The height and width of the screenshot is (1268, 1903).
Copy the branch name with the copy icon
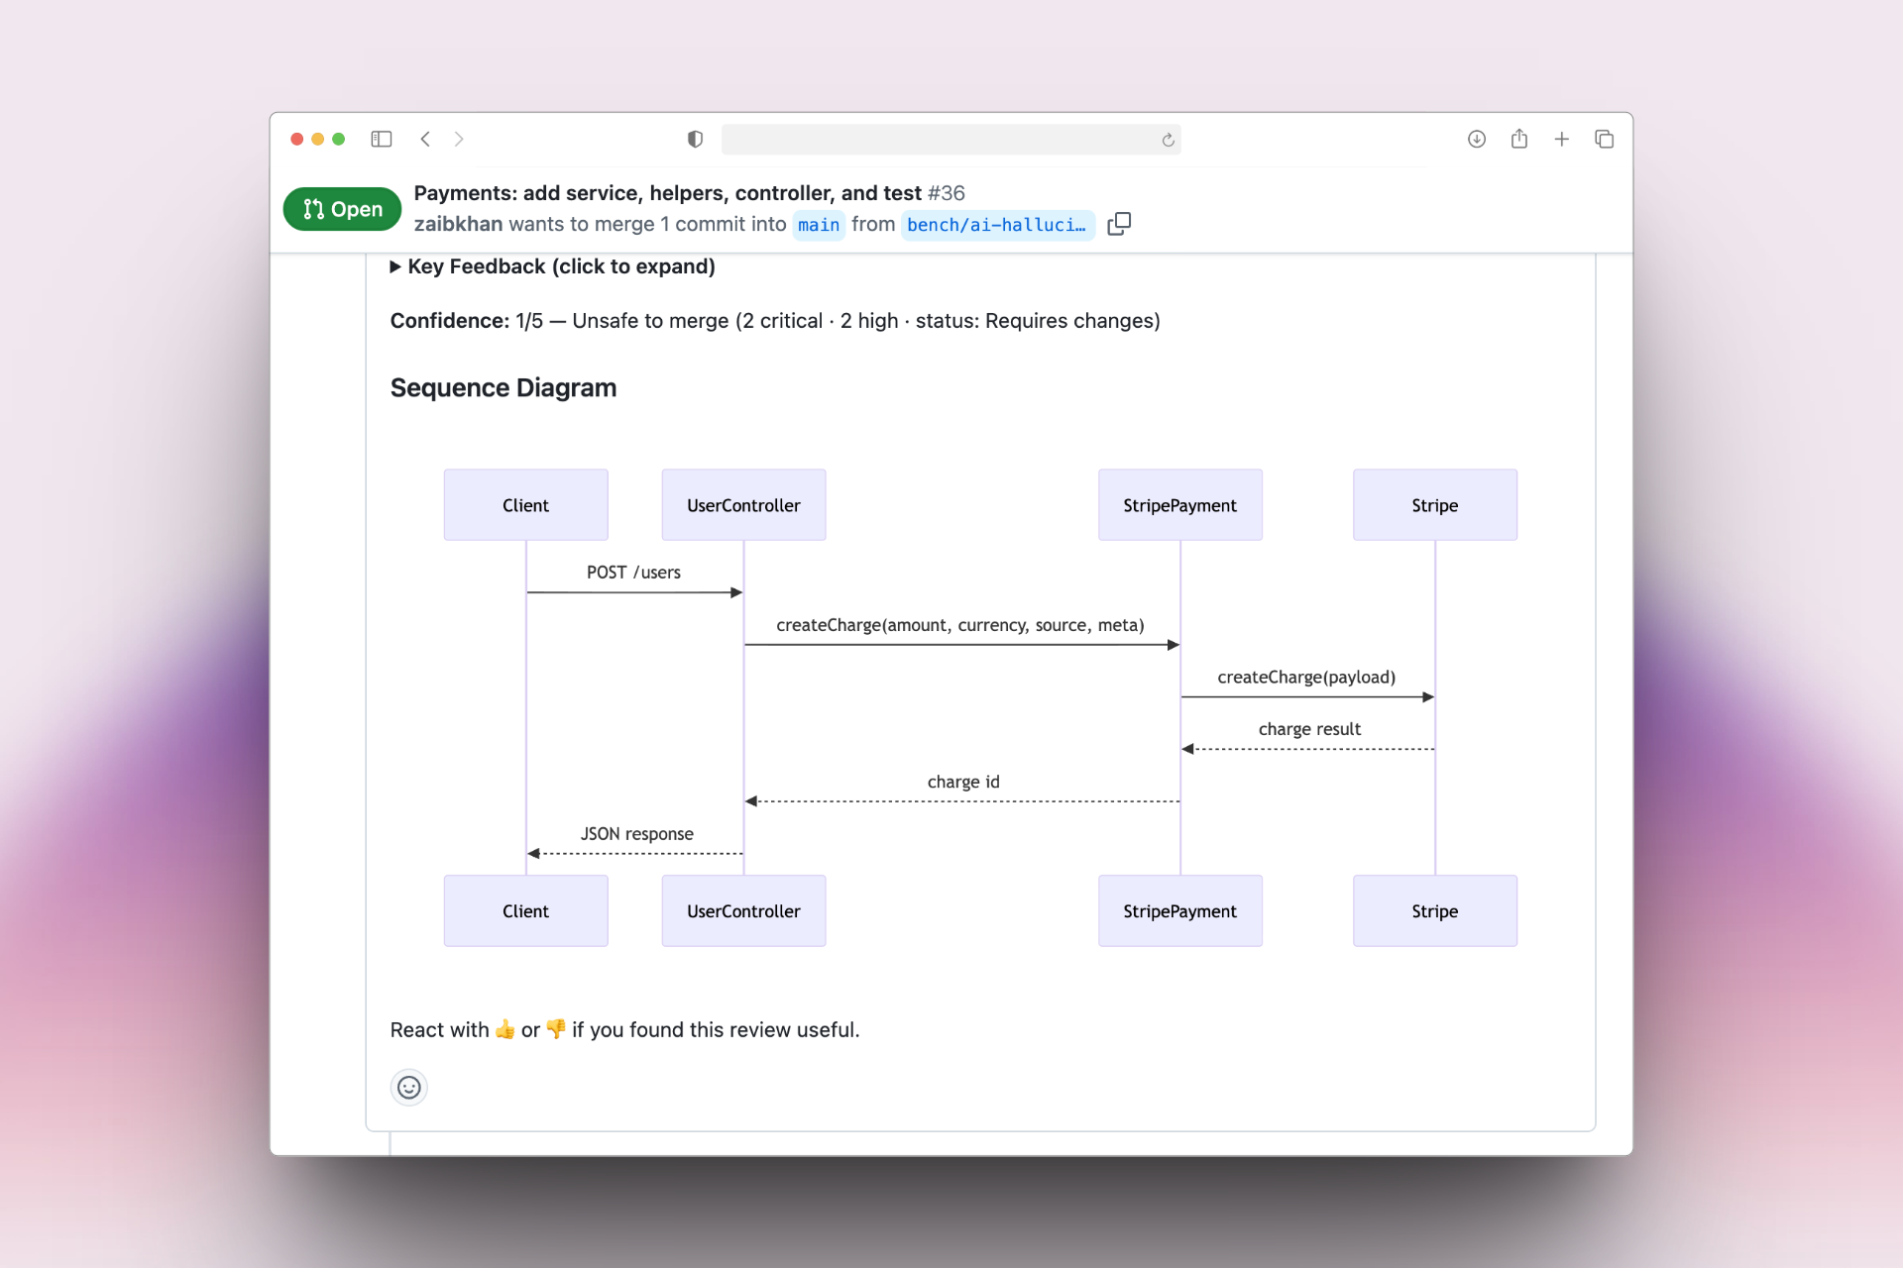click(1119, 224)
